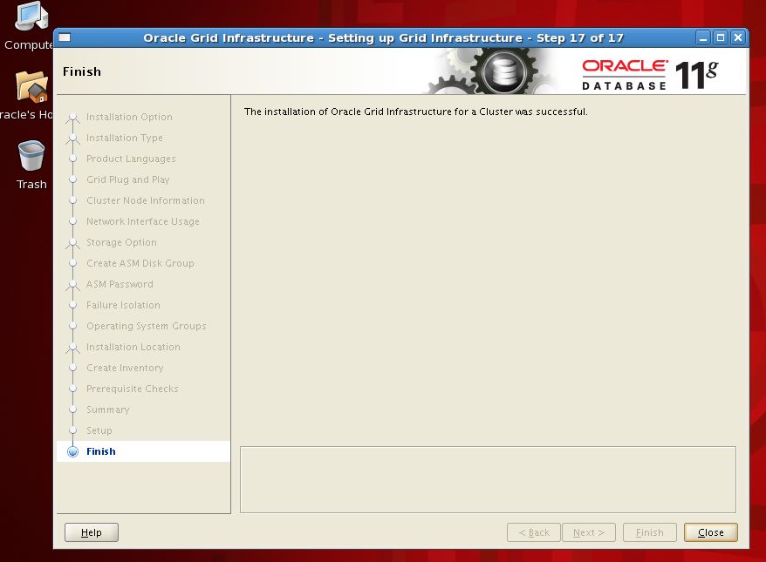Select the Cluster Node Information step

[x=145, y=200]
